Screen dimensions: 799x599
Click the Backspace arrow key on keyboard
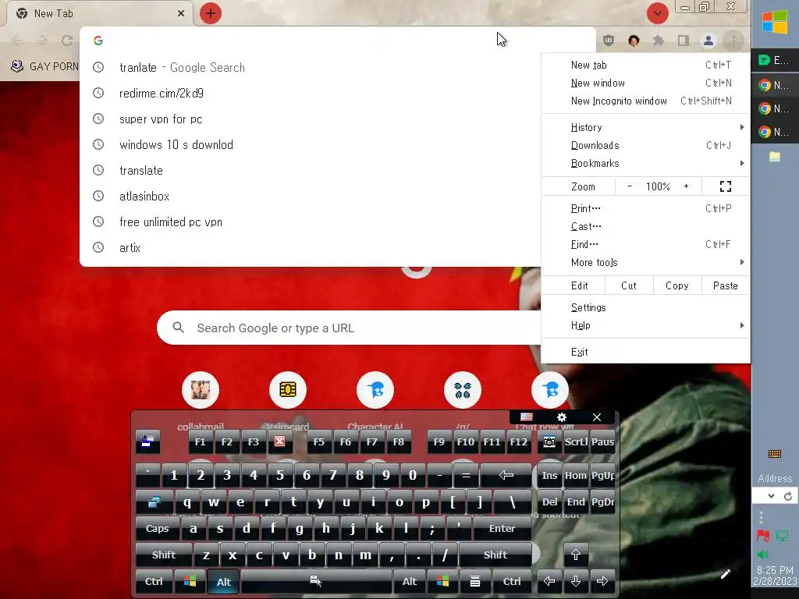tap(506, 475)
